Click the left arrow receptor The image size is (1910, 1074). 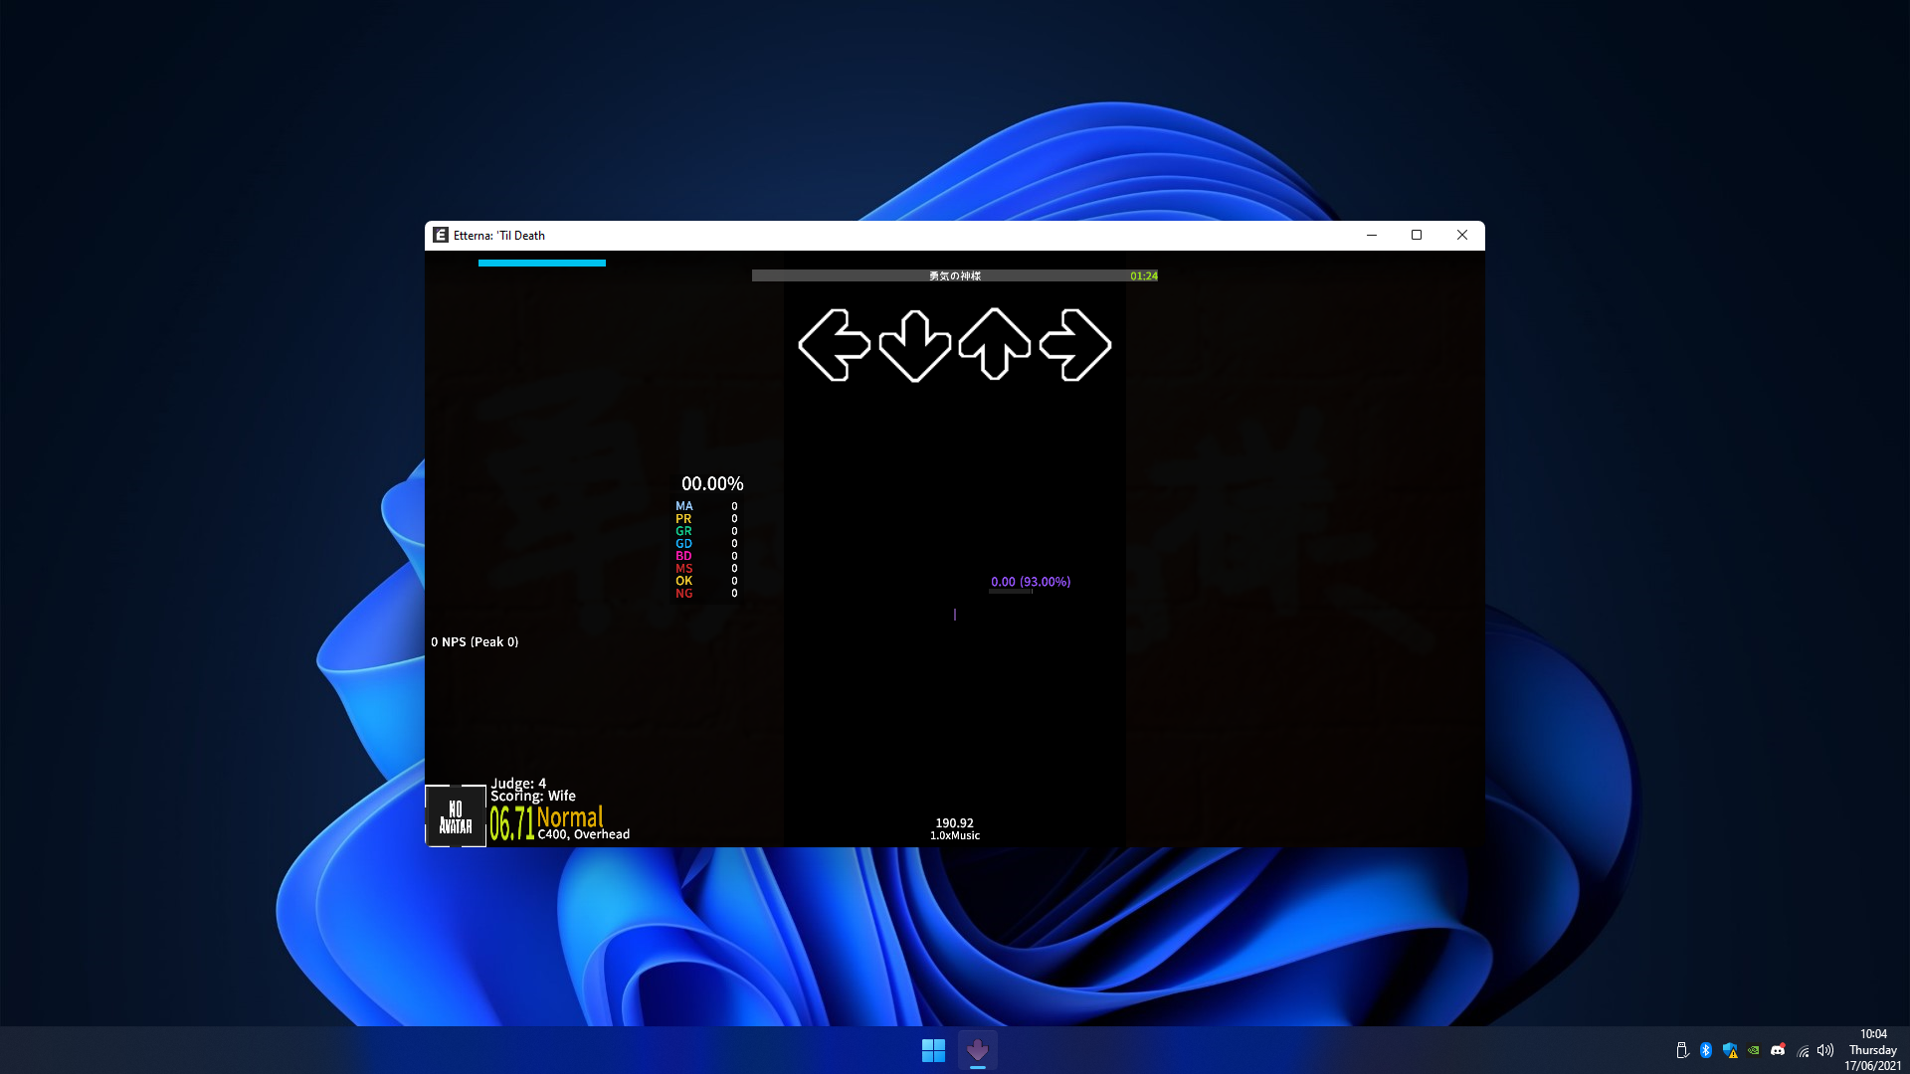(x=836, y=347)
